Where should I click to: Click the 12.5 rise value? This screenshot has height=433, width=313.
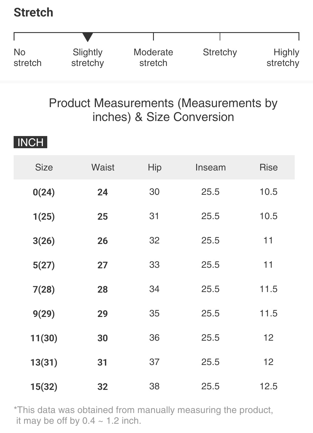click(268, 386)
